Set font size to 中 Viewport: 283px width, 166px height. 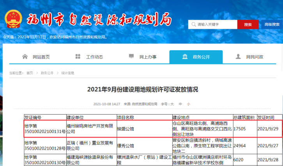coord(180,104)
